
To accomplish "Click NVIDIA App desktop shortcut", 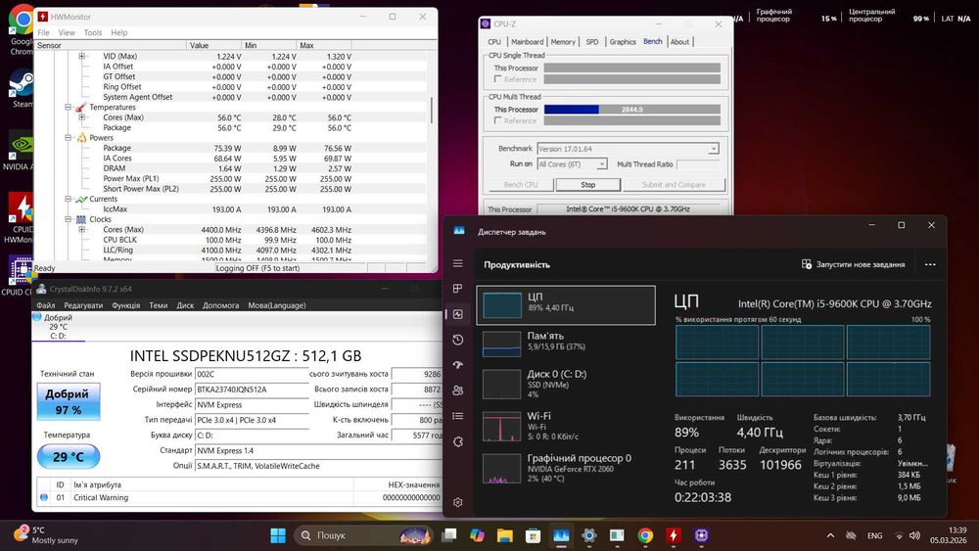I will [20, 151].
